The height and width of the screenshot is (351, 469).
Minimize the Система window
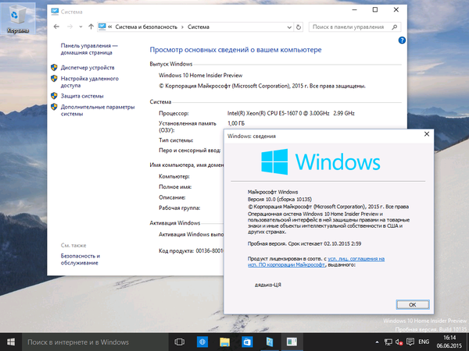(x=355, y=10)
